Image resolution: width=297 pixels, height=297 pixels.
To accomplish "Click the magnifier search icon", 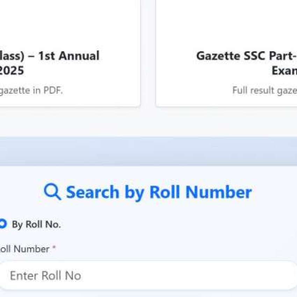I will click(52, 192).
